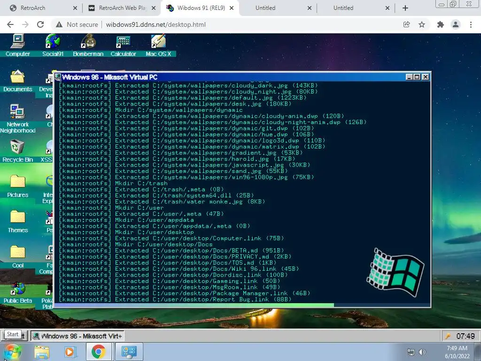This screenshot has height=361, width=481.
Task: Launch media player from taskbar
Action: pos(70,352)
